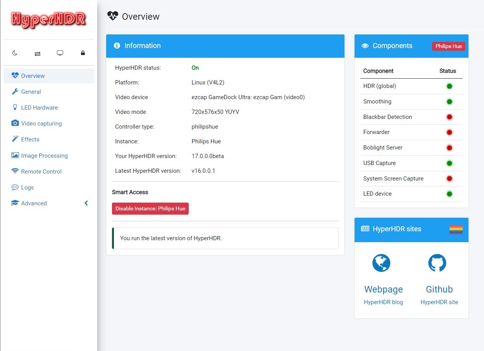Open the General settings page
Screen dimensions: 484x351
coord(49,92)
